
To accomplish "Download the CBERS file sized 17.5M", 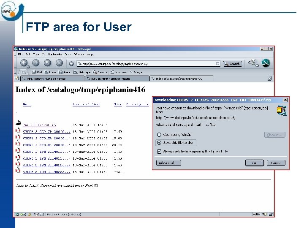I will pos(46,131).
